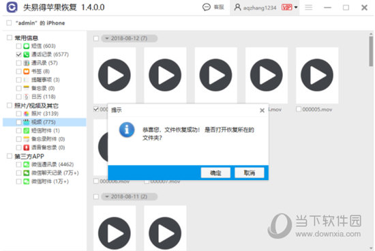Click the blue info icon in the dialog
This screenshot has height=251, width=375.
[127, 130]
